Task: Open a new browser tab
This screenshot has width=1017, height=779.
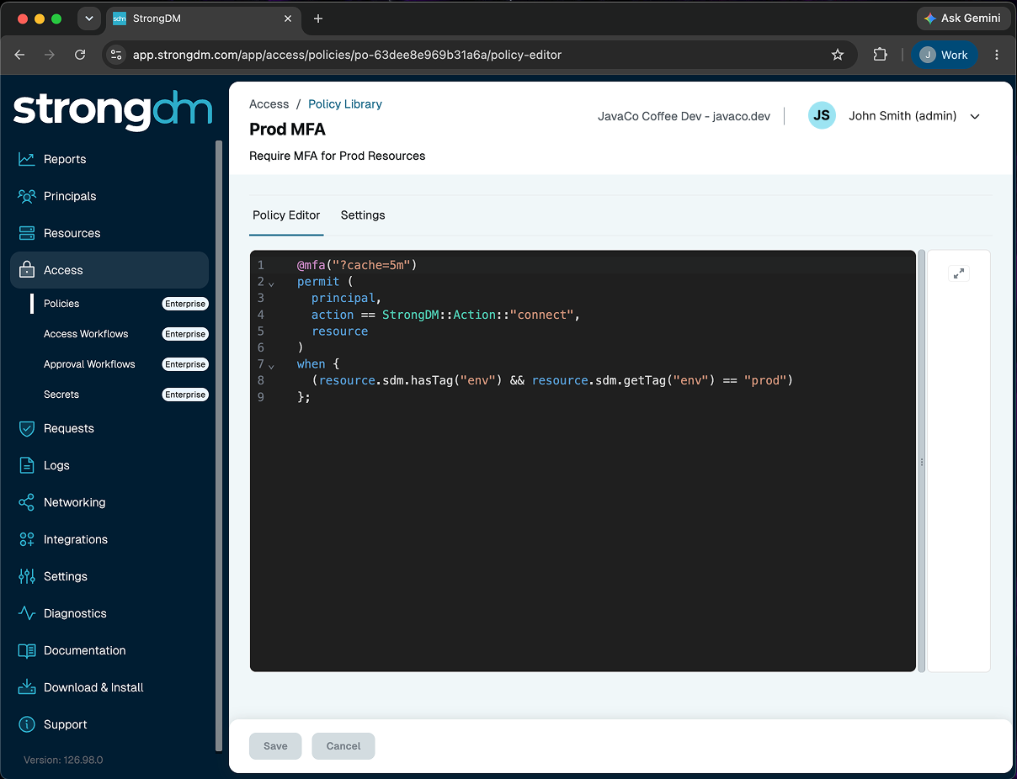Action: click(318, 19)
